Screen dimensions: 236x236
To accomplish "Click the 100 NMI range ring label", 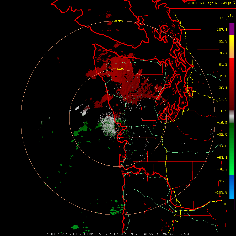I will (x=118, y=21).
